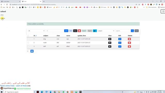This screenshot has height=93, width=165.
Task: Open the subject search-field dropdown
Action: click(106, 31)
